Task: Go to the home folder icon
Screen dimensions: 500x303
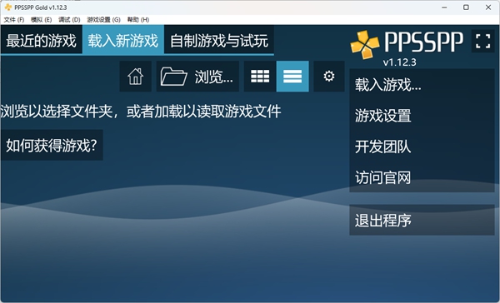Action: coord(136,77)
